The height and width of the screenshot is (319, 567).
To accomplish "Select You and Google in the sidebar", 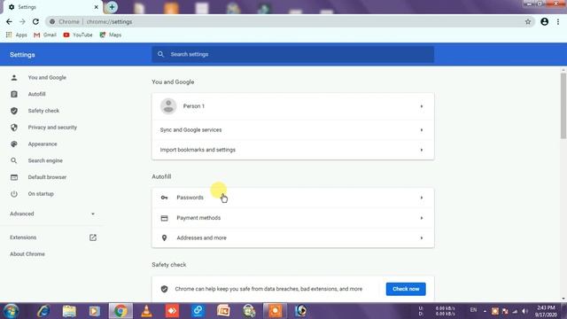I will (x=47, y=77).
